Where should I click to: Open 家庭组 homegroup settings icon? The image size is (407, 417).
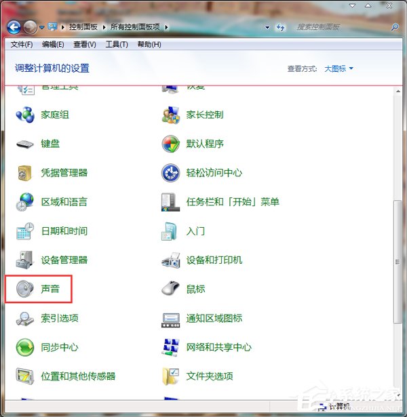[x=25, y=115]
